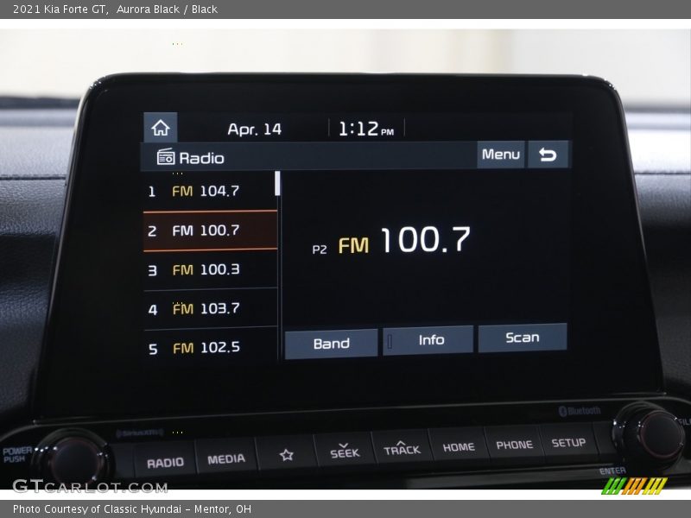Tap the Info button
The width and height of the screenshot is (691, 518).
click(x=428, y=340)
